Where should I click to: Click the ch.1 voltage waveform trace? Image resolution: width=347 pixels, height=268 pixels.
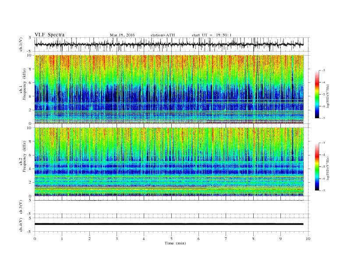[169, 44]
